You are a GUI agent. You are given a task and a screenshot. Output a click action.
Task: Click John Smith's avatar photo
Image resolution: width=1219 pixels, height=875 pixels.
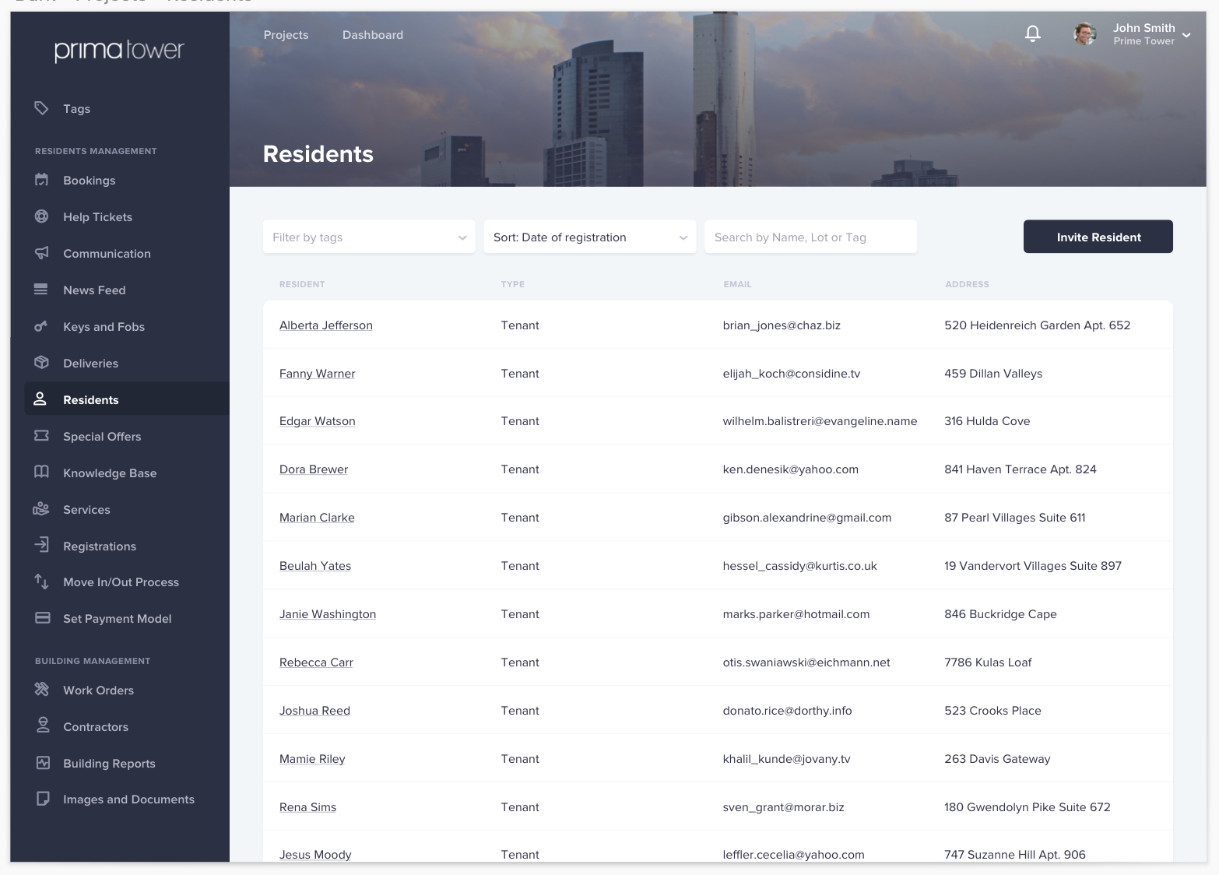1085,33
